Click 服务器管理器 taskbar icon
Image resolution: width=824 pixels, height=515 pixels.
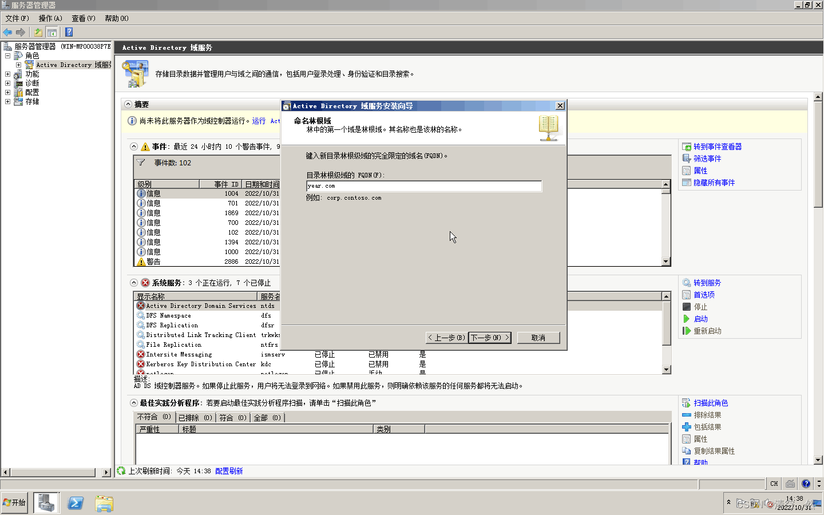[46, 502]
